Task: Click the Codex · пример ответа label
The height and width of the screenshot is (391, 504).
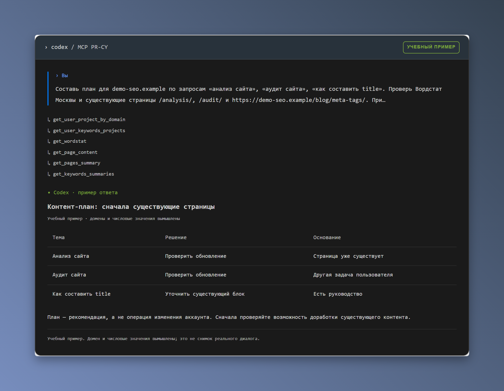Action: click(85, 192)
